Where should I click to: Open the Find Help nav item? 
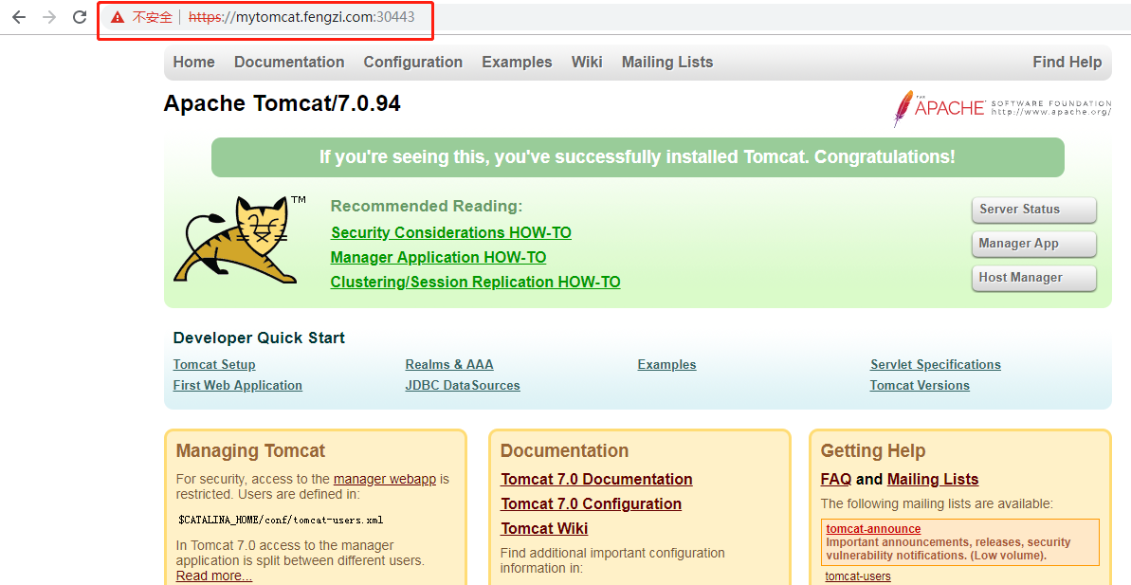(x=1067, y=62)
